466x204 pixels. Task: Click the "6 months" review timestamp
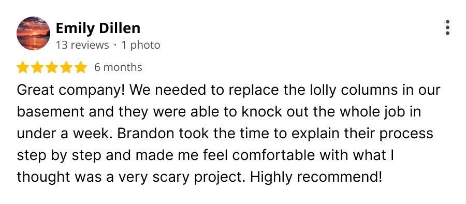click(x=118, y=67)
